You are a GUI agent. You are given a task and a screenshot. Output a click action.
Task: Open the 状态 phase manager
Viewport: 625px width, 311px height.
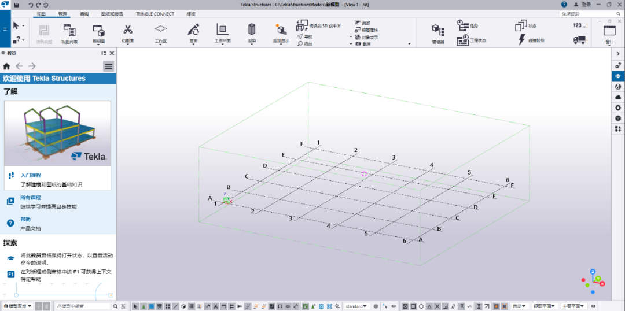click(525, 26)
